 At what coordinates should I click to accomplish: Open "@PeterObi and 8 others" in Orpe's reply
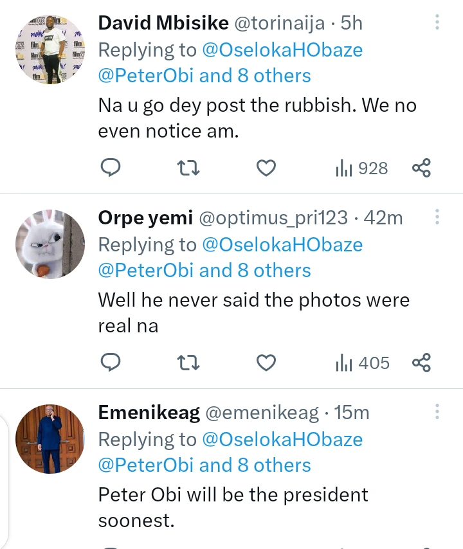[x=204, y=270]
